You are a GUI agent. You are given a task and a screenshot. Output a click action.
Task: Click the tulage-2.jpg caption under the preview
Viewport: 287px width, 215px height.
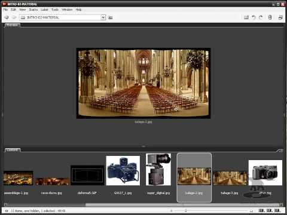143,122
